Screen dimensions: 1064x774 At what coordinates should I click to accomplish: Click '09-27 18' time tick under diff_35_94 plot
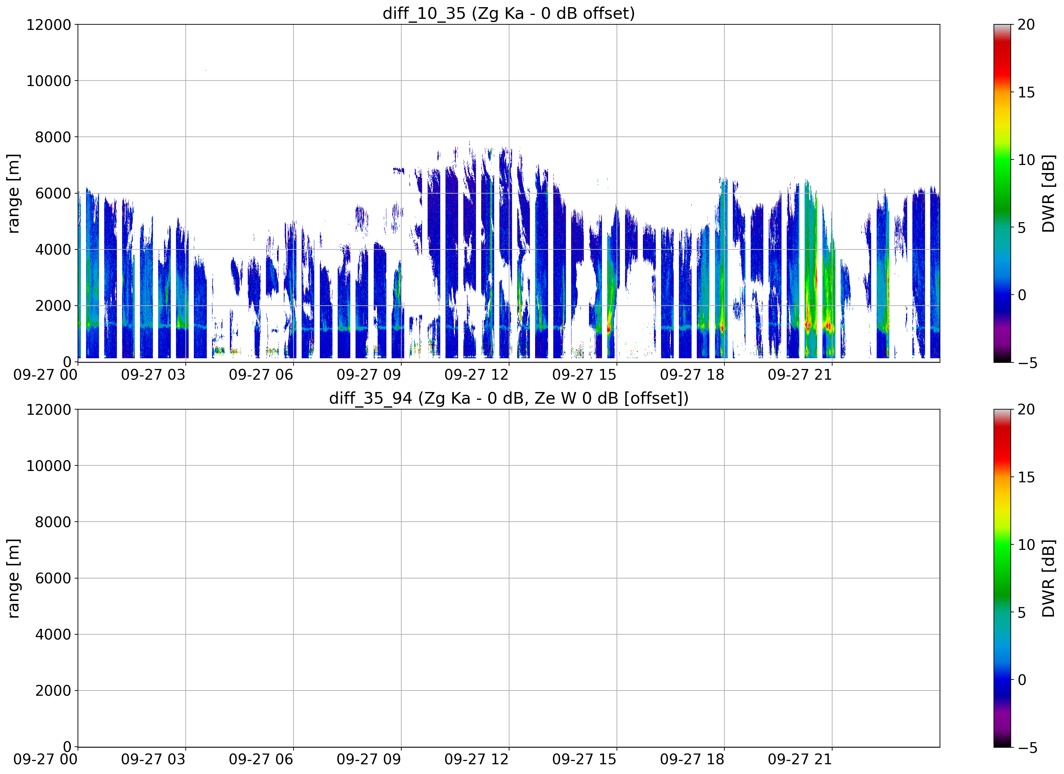(x=692, y=760)
